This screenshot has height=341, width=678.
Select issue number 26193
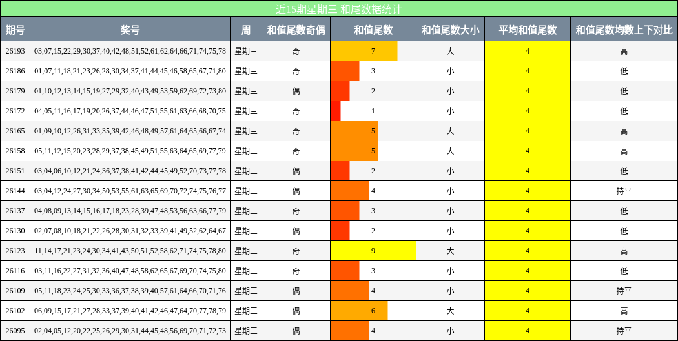[x=15, y=51]
